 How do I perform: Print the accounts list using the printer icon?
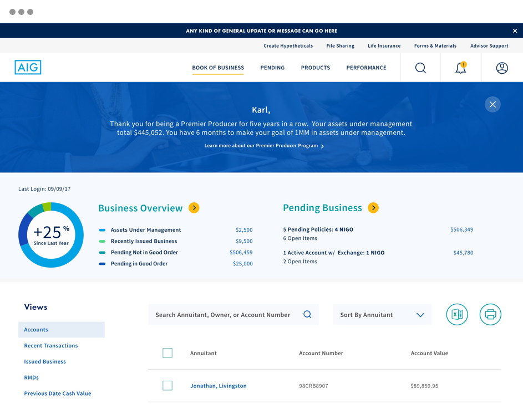pos(490,314)
